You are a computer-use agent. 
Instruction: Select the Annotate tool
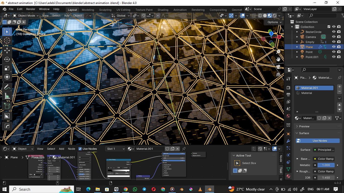7,87
